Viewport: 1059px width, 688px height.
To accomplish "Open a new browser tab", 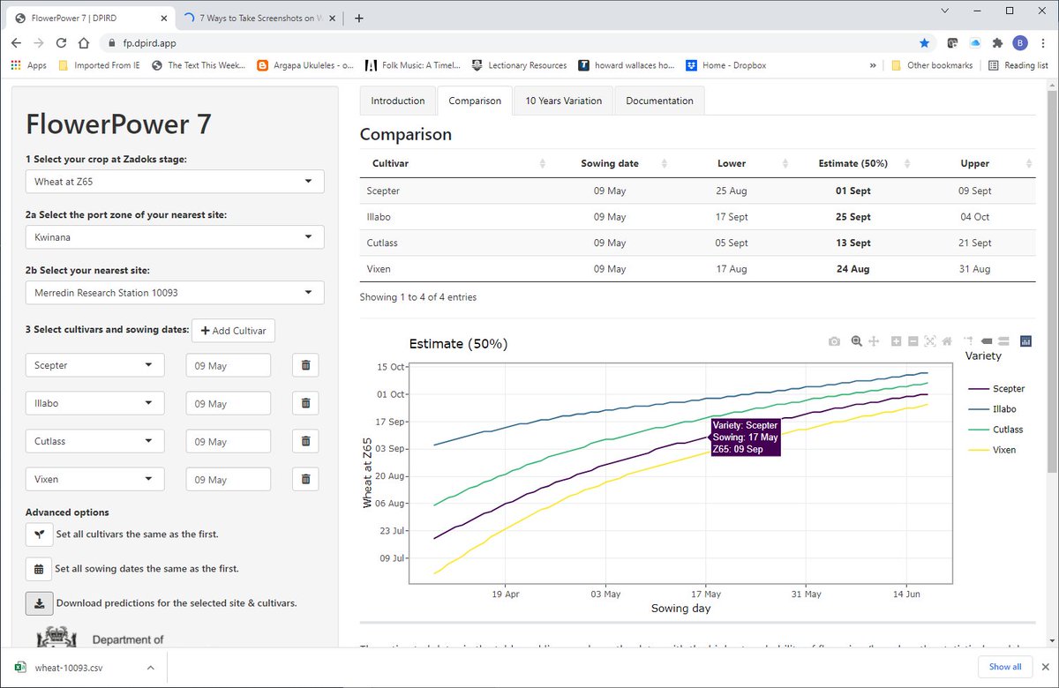I will click(359, 18).
